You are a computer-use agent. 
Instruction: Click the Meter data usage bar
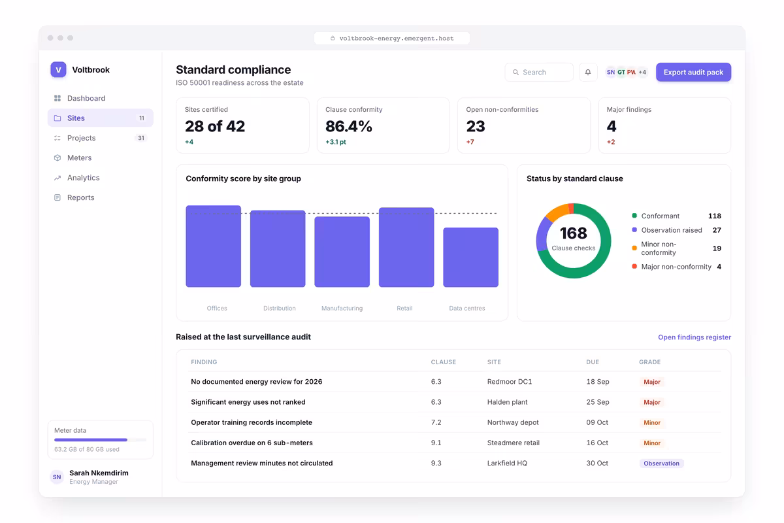pyautogui.click(x=101, y=440)
